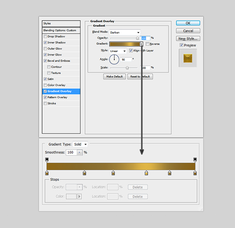
Task: Select the leftmost color stop under gradient bar
Action: point(47,173)
